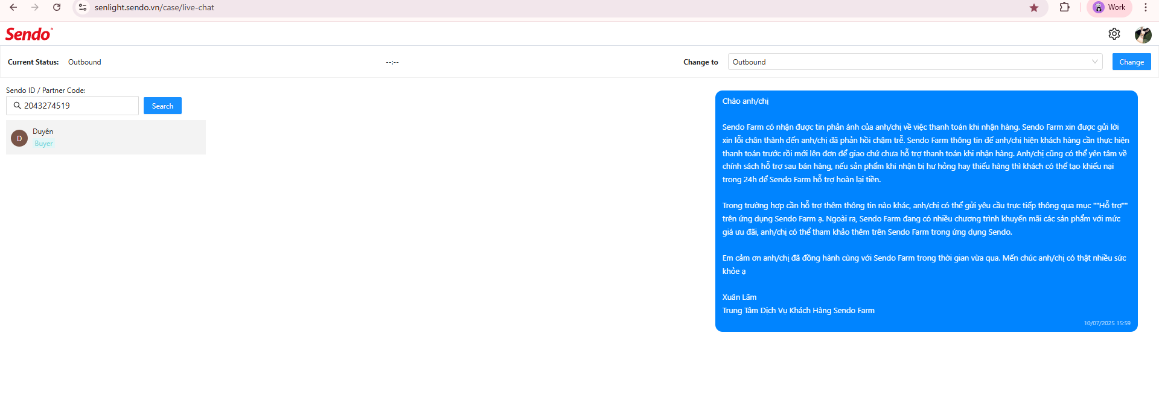The image size is (1159, 397).
Task: Click the Current Status Outbound text
Action: [x=85, y=62]
